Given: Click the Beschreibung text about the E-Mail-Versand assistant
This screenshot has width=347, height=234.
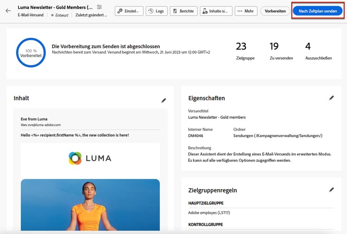Looking at the screenshot, I should [260, 157].
